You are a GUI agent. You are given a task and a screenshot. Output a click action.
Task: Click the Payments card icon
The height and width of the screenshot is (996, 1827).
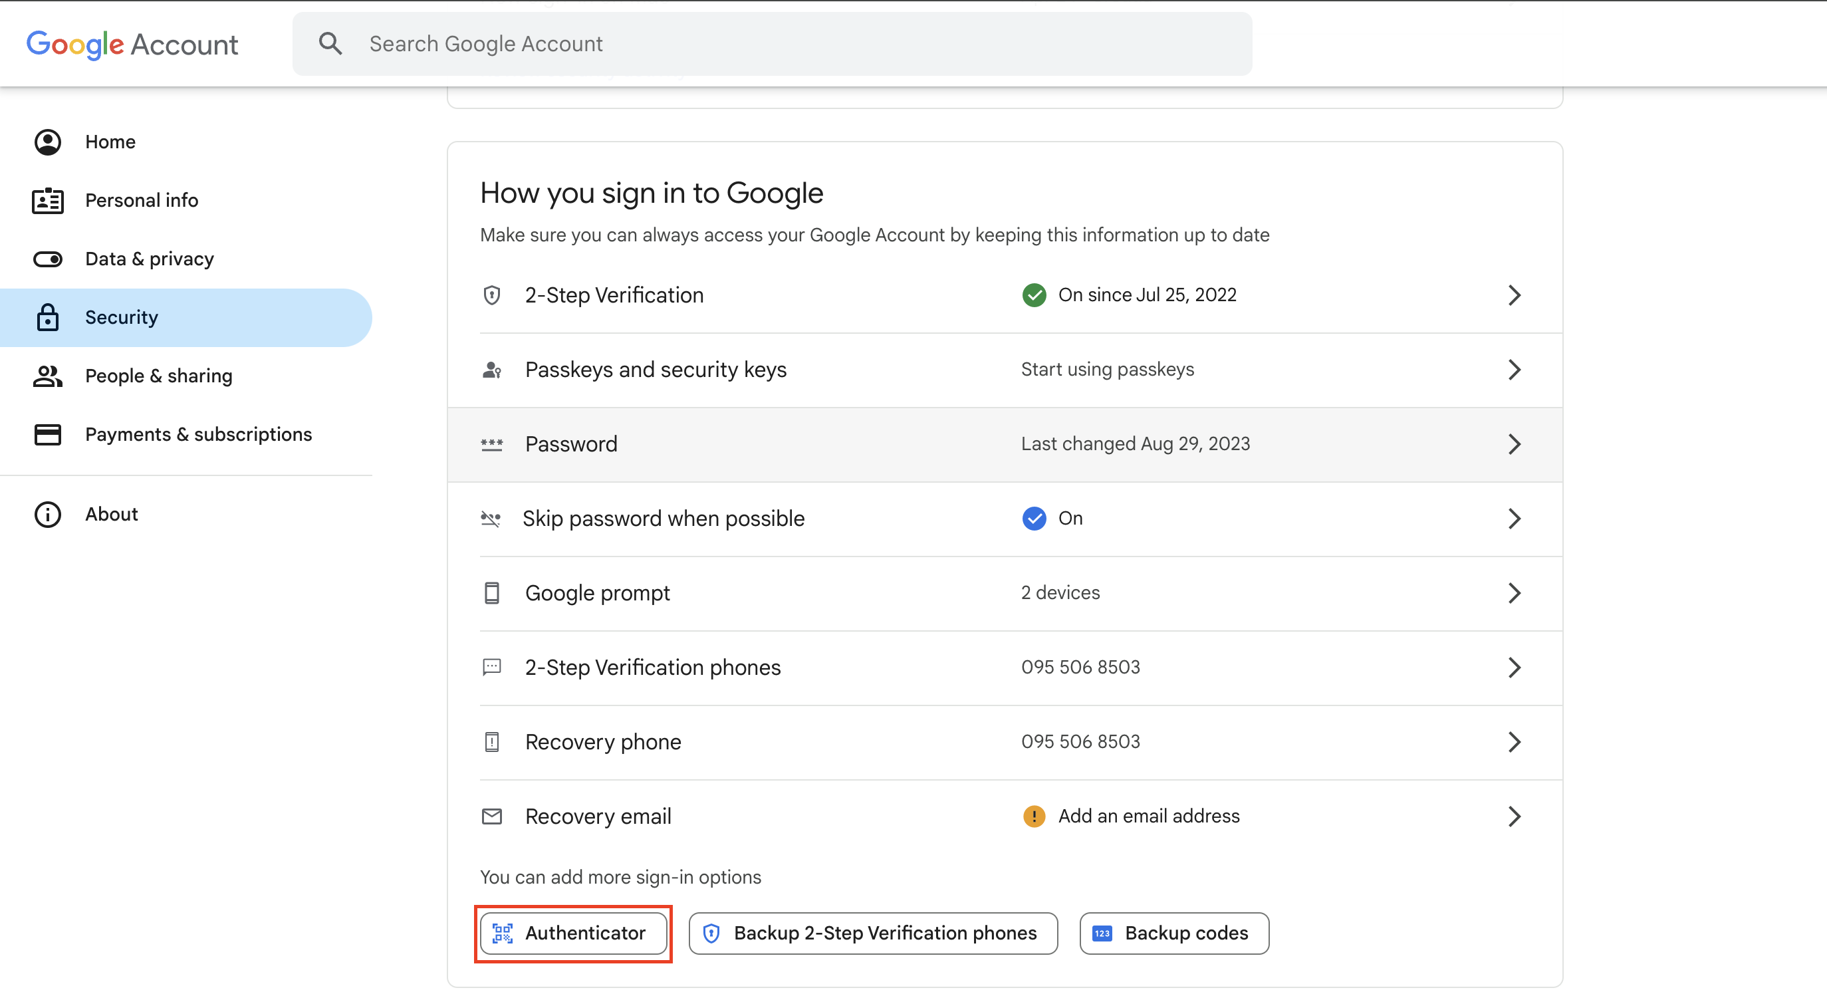(x=47, y=434)
